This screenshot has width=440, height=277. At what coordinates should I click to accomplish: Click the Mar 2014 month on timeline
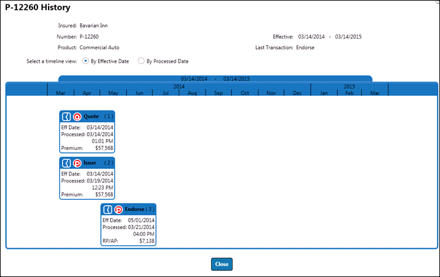[60, 93]
